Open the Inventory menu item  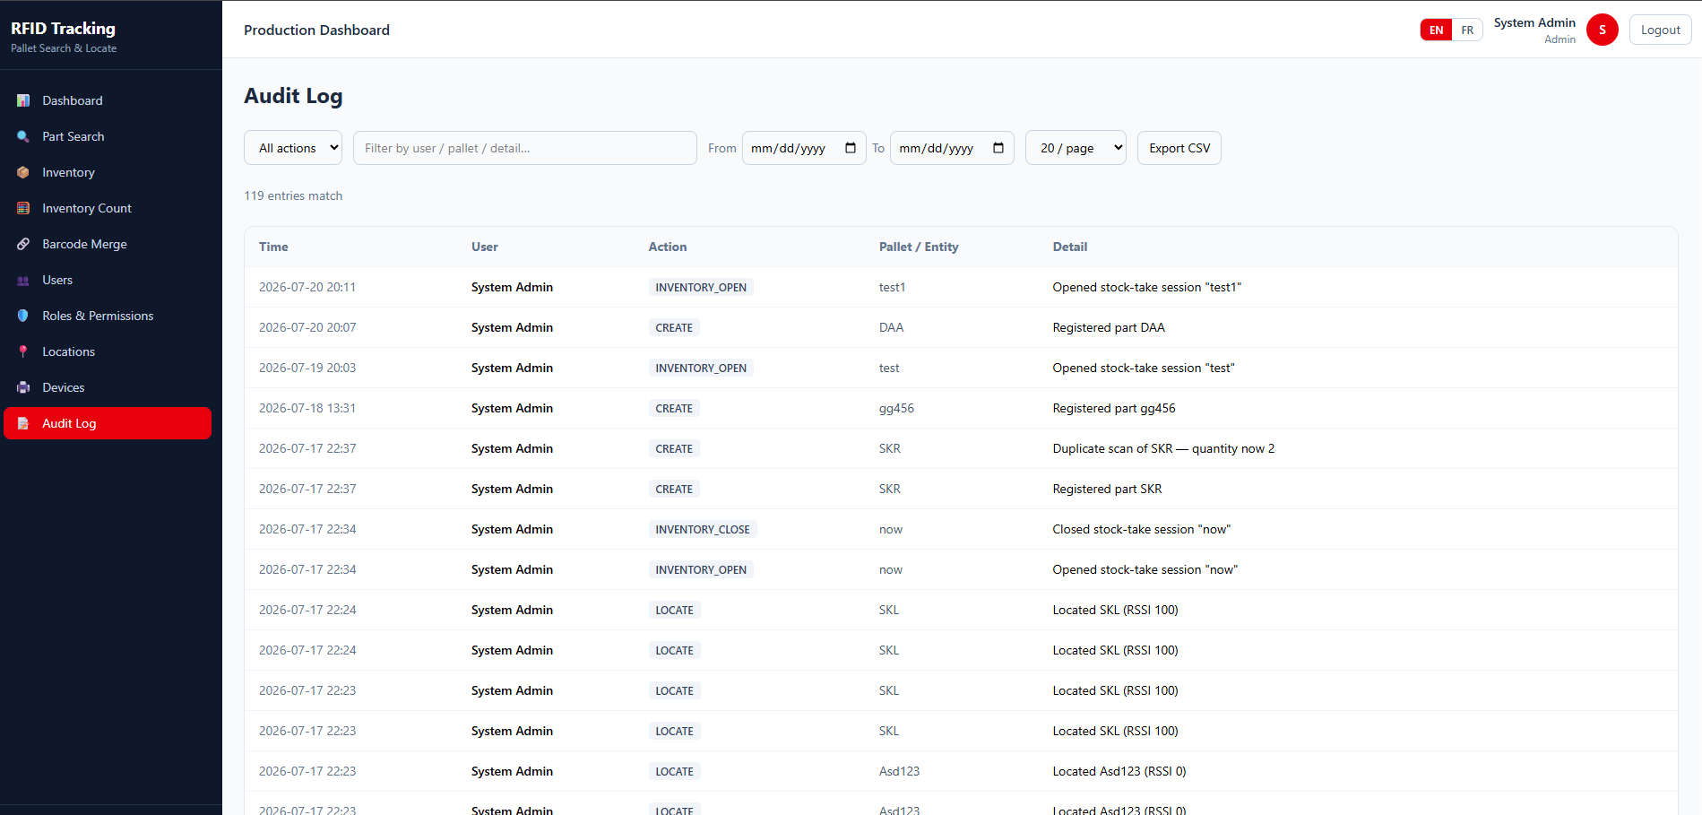[108, 172]
